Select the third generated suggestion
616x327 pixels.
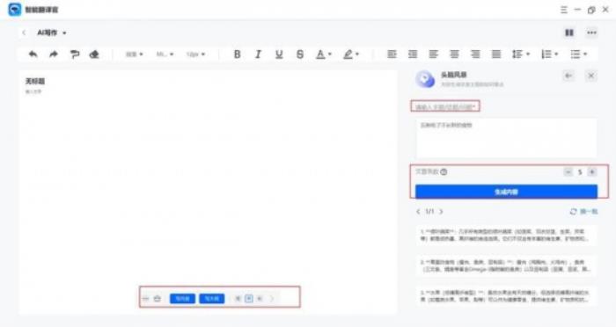pyautogui.click(x=506, y=296)
